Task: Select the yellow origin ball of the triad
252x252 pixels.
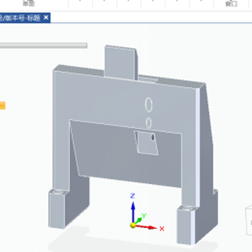Action: (133, 225)
